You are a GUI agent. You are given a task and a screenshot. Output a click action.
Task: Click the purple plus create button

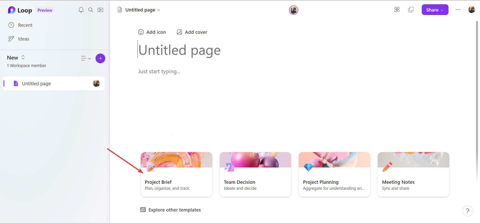click(x=100, y=58)
